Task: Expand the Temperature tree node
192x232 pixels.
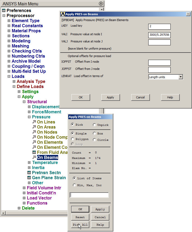Action: [29, 163]
